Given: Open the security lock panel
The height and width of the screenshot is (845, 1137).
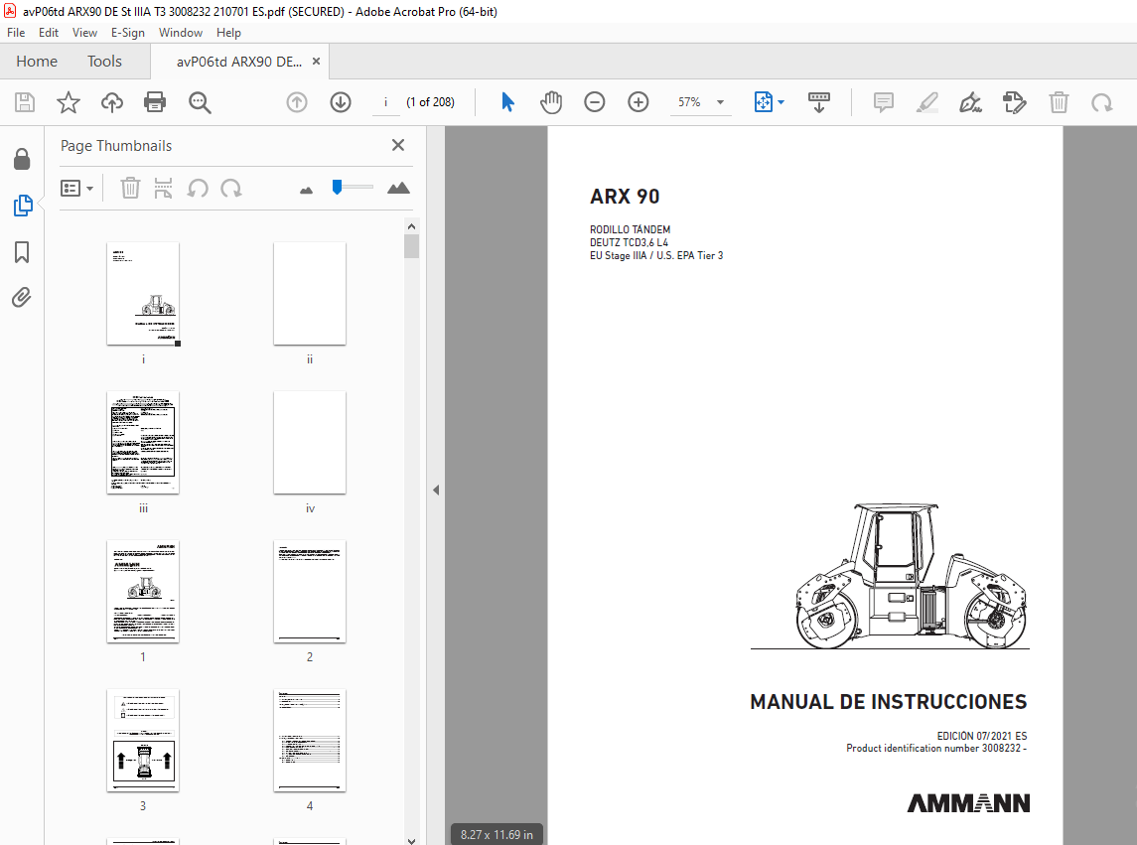Looking at the screenshot, I should [x=22, y=159].
